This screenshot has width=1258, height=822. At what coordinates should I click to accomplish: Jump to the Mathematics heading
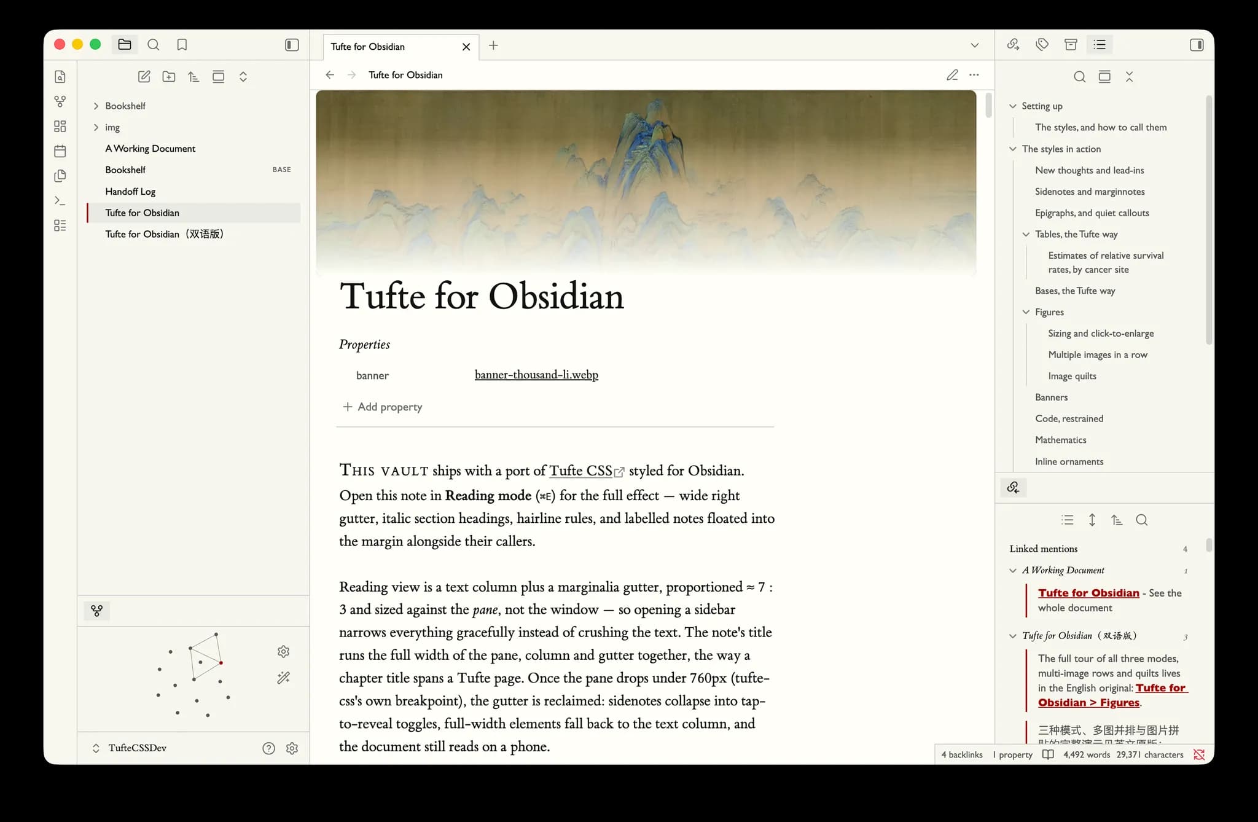tap(1061, 440)
